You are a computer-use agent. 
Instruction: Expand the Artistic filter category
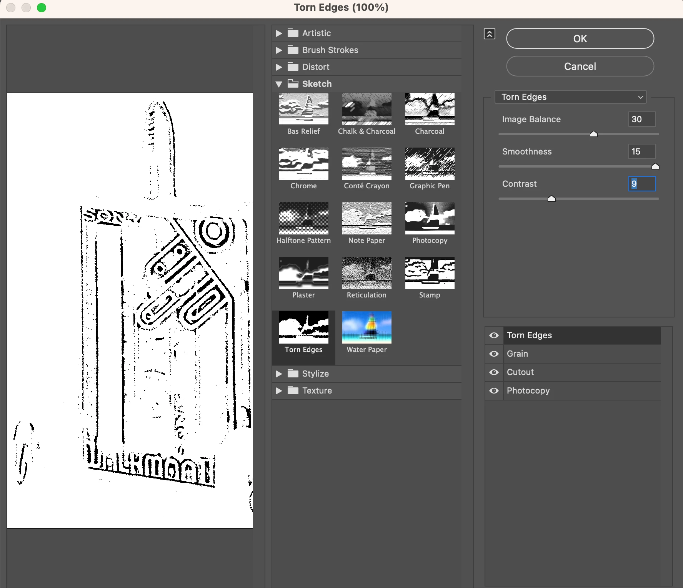279,33
